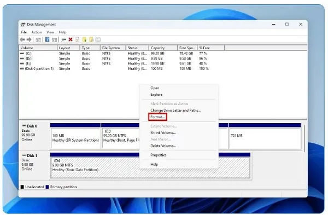Click the blue Primary partition legend swatch

pyautogui.click(x=47, y=187)
